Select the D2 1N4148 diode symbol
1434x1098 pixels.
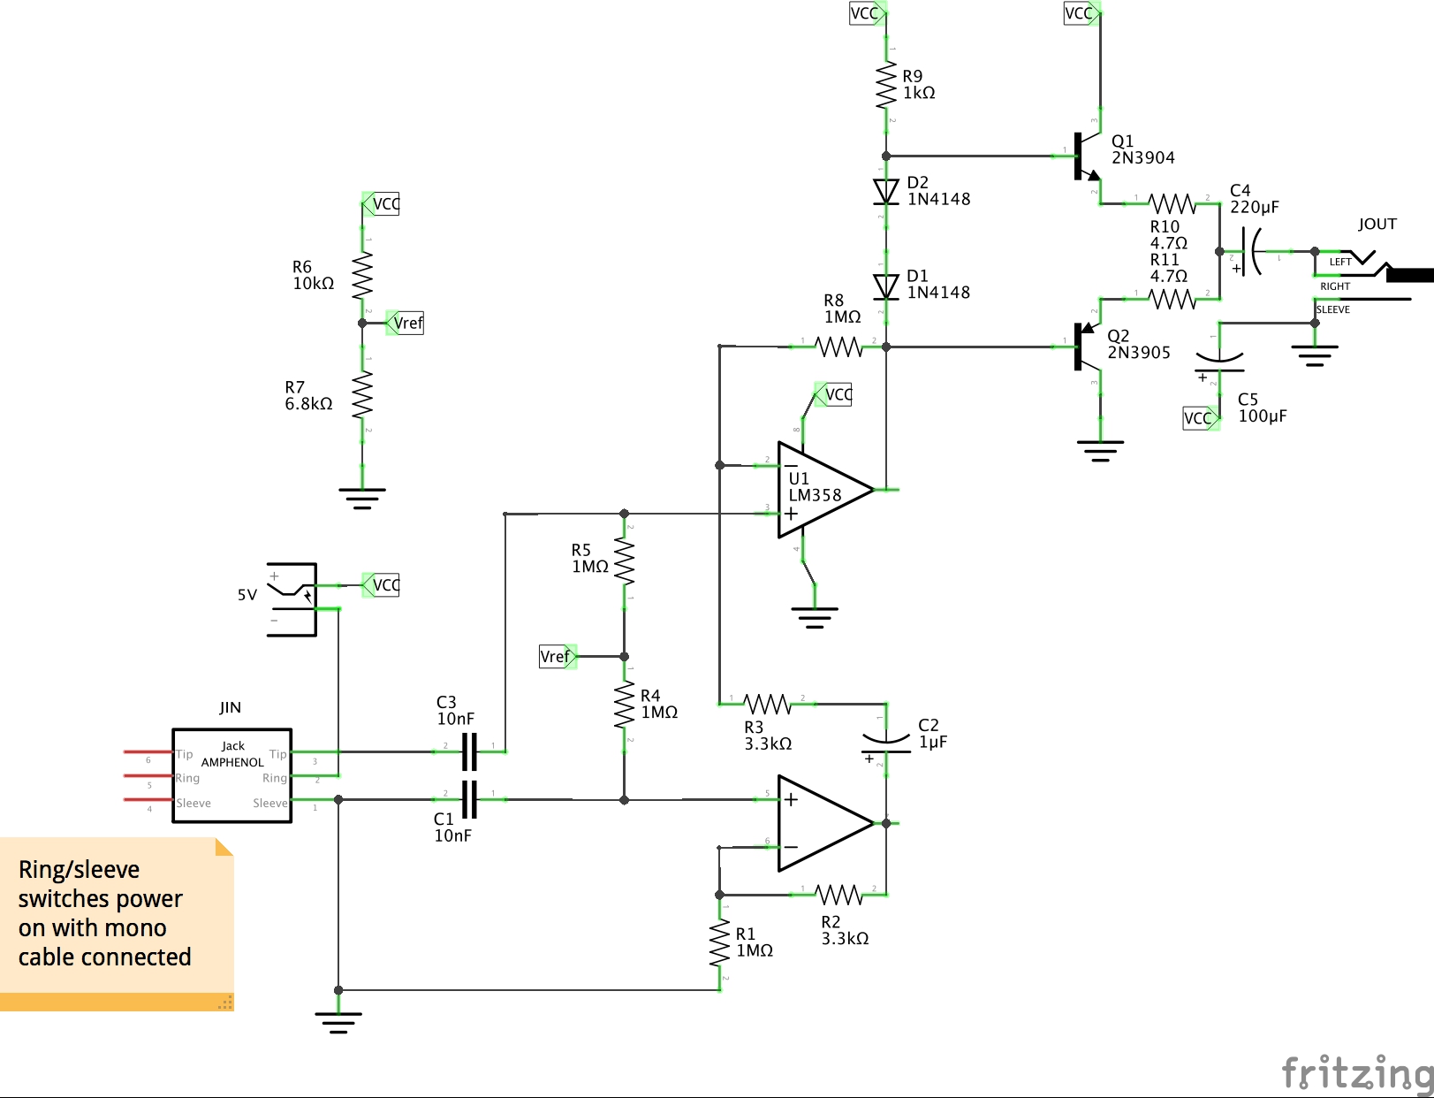pos(886,191)
